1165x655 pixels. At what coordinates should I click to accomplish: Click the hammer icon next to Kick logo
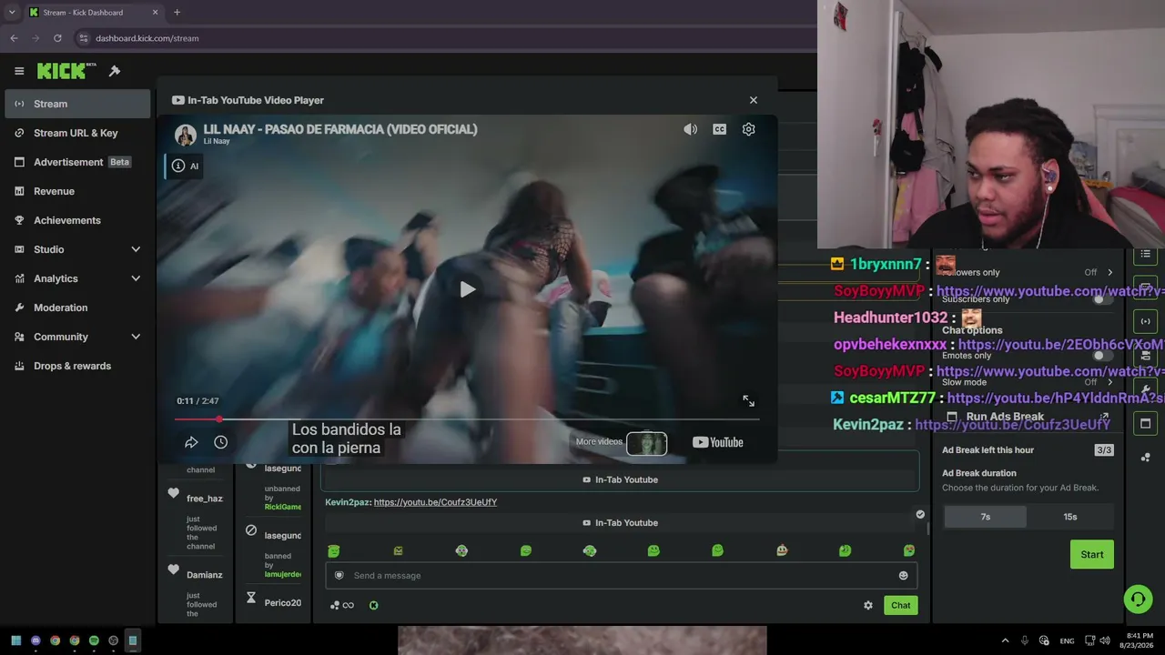tap(115, 71)
